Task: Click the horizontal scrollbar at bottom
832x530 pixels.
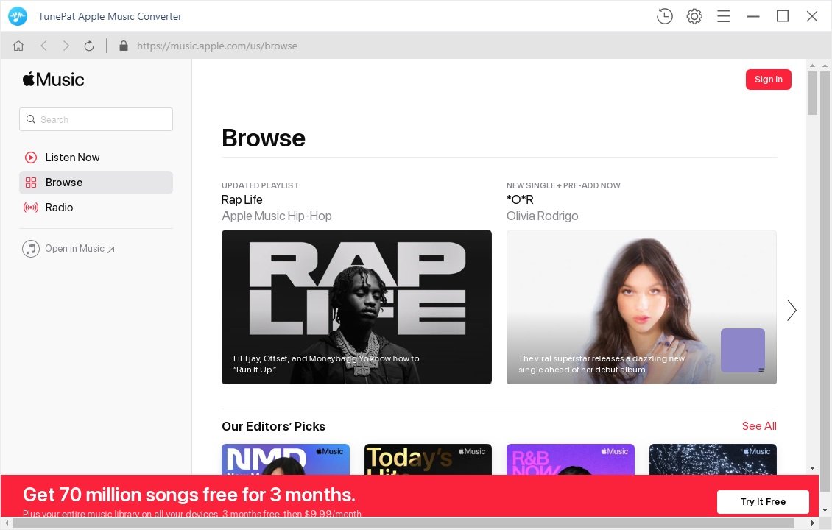Action: click(x=403, y=523)
